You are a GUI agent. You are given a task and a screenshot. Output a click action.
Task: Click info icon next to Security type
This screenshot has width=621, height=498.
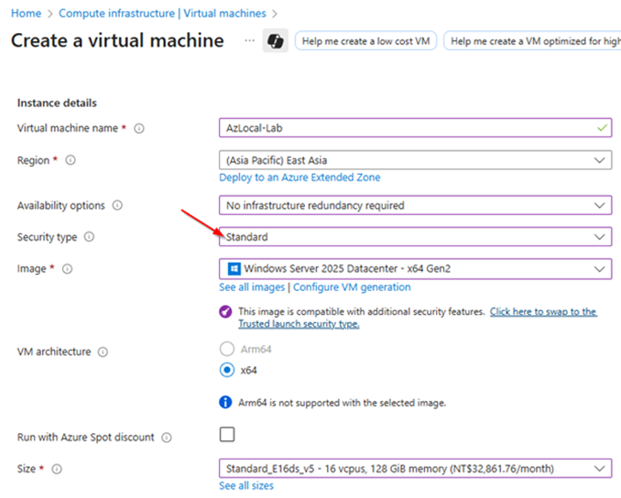pyautogui.click(x=89, y=237)
